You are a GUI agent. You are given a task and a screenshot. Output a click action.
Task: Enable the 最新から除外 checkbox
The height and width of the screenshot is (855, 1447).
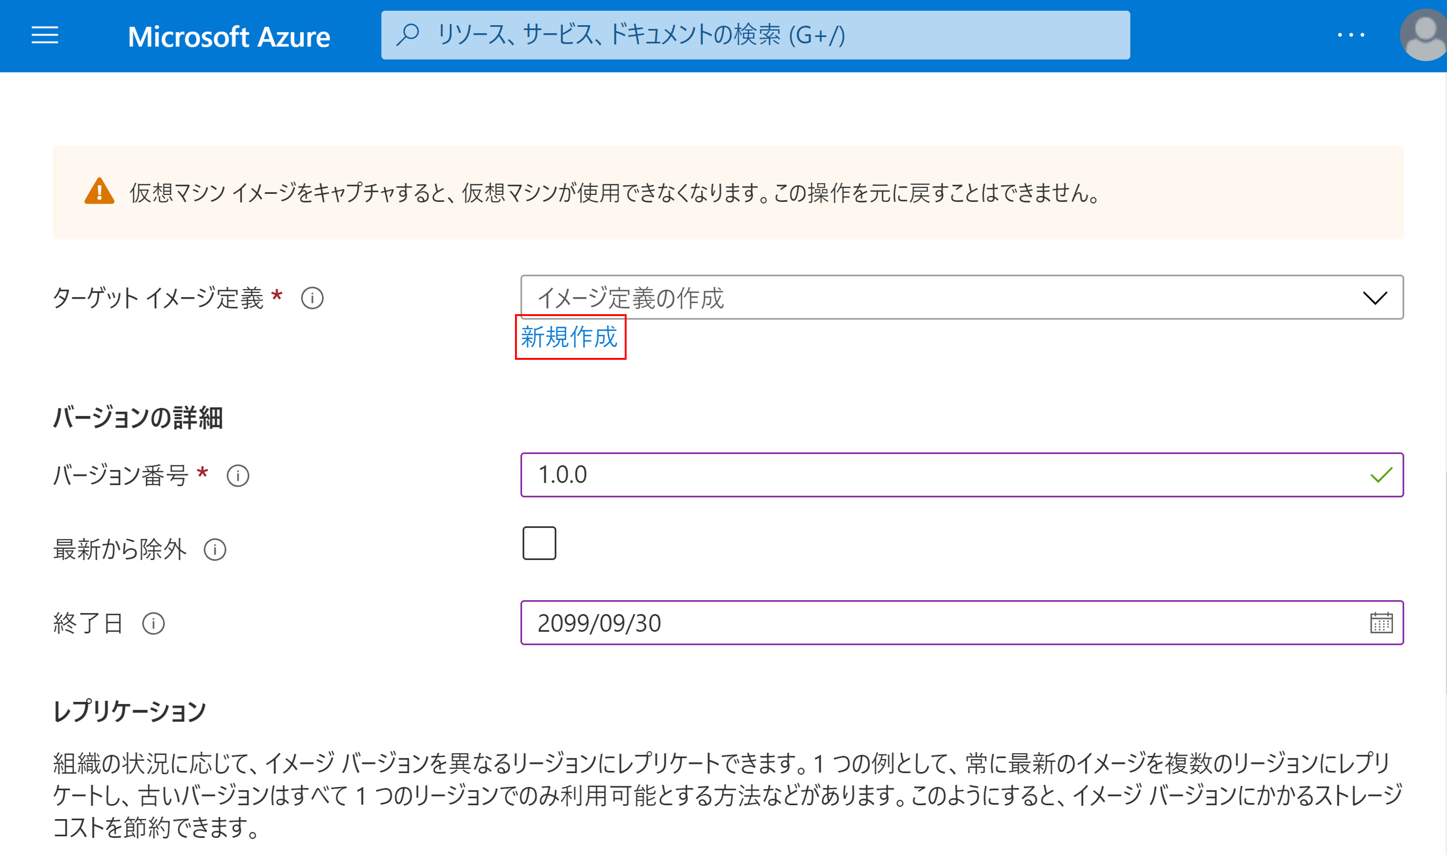(539, 543)
